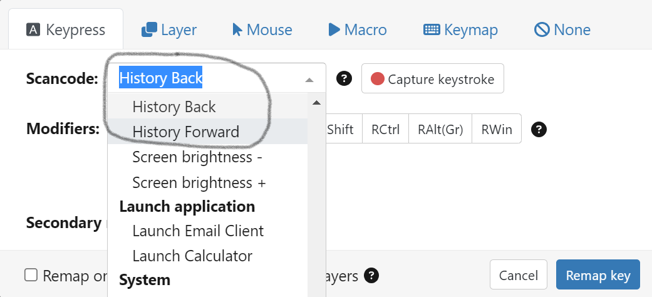Toggle the RCtrl modifier

385,130
